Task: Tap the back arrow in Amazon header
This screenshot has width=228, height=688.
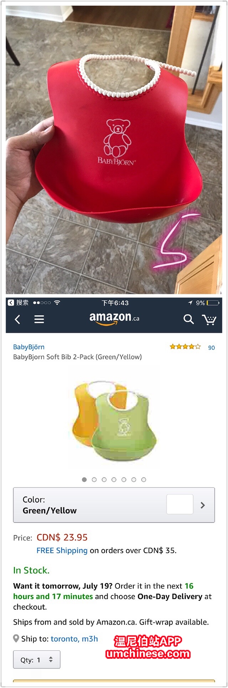Action: point(17,319)
